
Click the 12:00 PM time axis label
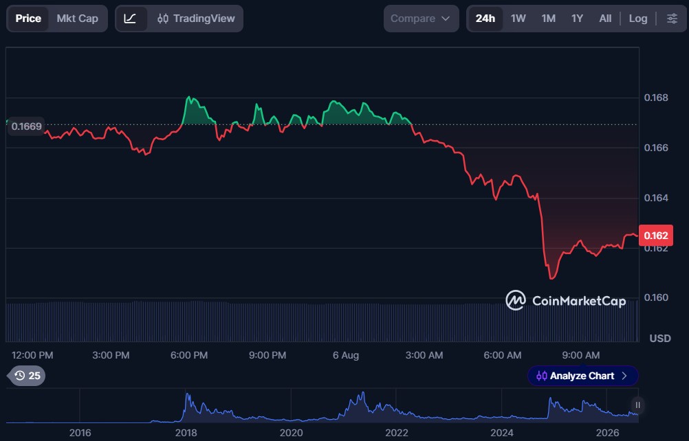coord(32,355)
